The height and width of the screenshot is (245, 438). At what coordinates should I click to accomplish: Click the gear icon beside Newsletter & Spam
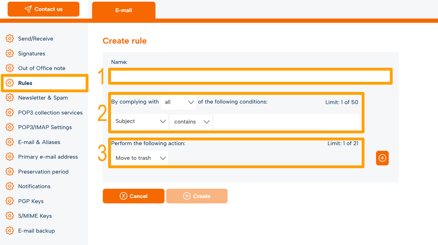pyautogui.click(x=10, y=98)
